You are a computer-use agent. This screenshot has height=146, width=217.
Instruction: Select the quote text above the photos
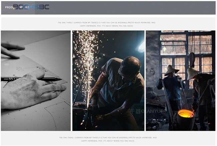tap(106, 24)
